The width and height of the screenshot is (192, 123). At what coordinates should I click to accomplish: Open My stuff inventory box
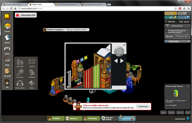tap(7, 71)
